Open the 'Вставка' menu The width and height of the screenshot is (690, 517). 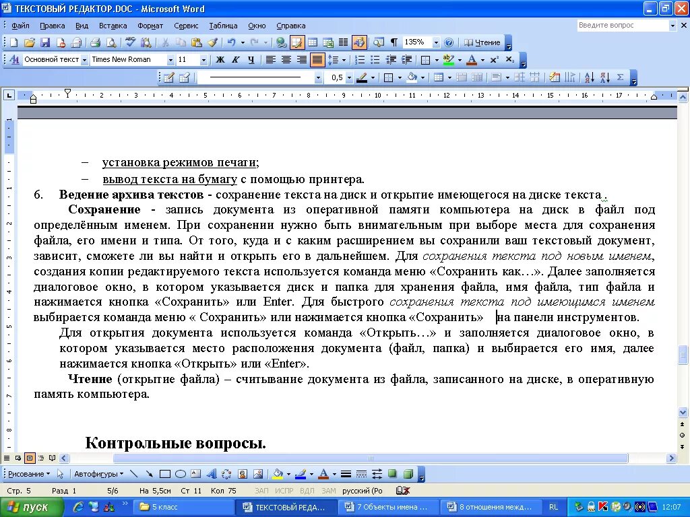113,26
